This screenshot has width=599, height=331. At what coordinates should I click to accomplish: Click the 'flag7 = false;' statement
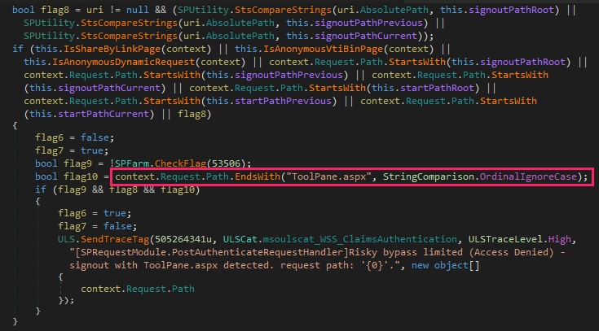coord(98,227)
